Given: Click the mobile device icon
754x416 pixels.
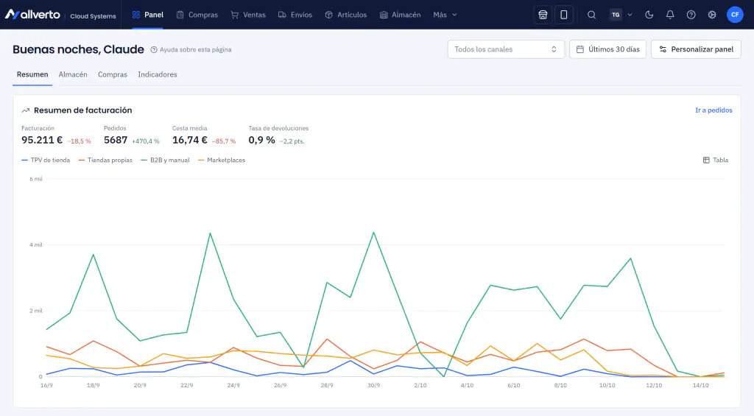Looking at the screenshot, I should (563, 15).
